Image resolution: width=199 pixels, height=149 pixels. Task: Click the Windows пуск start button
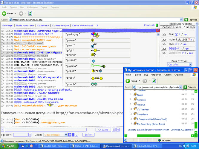pos(9,146)
